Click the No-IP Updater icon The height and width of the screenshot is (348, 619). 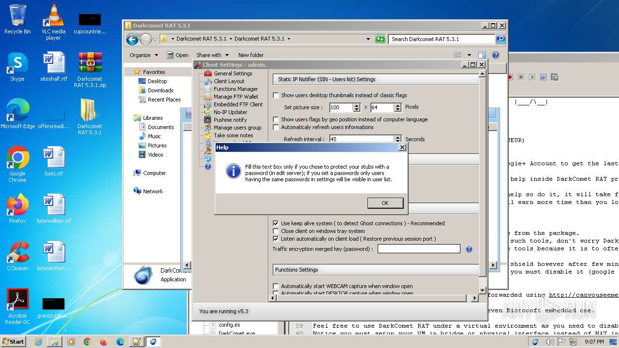[x=207, y=112]
